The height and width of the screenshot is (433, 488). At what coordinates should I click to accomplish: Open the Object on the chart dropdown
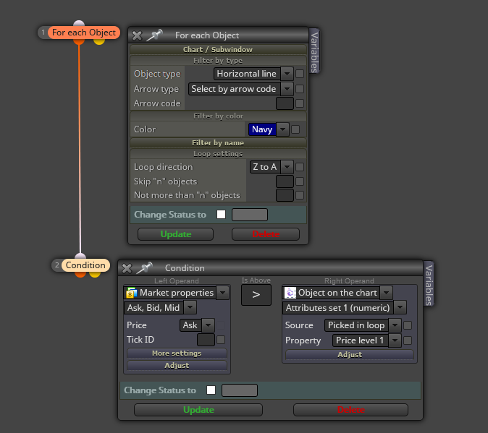[x=386, y=293]
